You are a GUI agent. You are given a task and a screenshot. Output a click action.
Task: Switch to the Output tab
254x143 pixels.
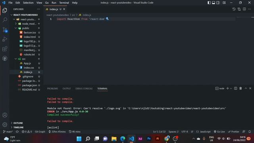(67, 89)
